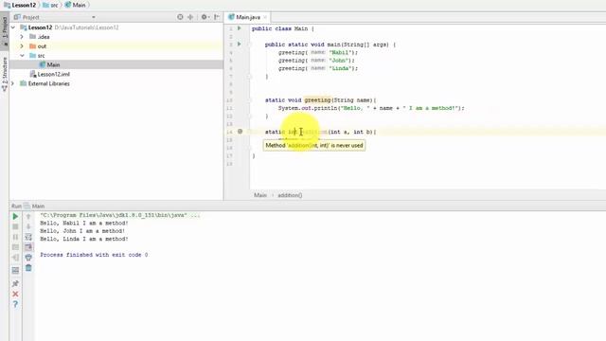Toggle soft-wrap for console output
606x341 pixels.
tap(28, 237)
